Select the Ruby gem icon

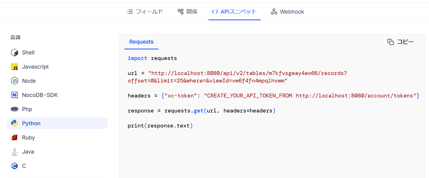pyautogui.click(x=15, y=138)
